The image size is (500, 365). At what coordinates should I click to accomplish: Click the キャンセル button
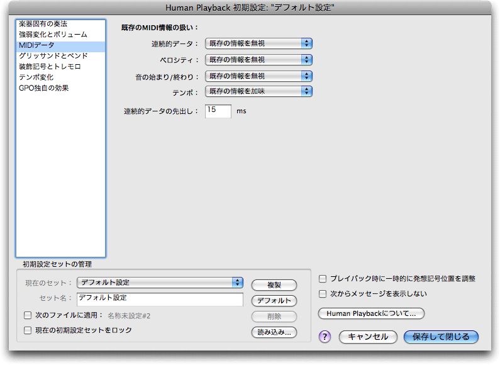tap(368, 337)
